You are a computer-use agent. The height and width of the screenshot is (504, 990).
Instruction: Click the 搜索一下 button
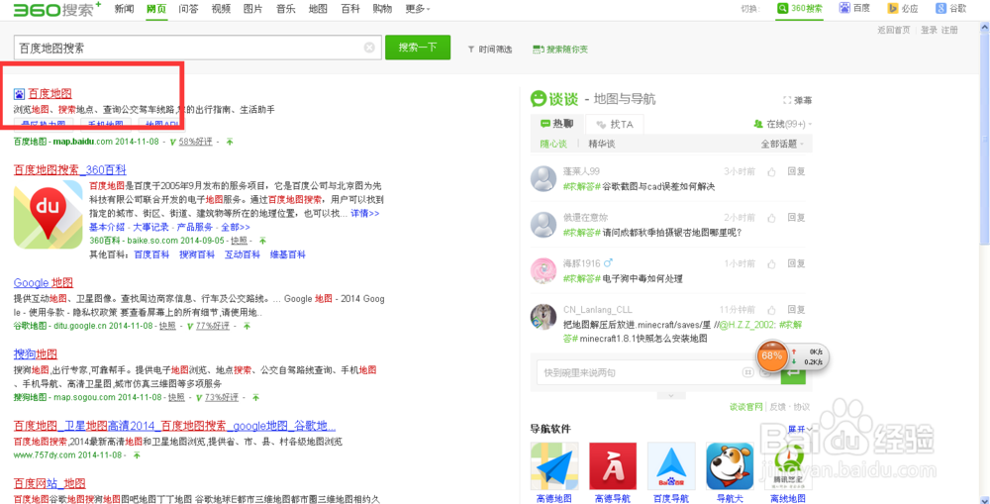point(418,48)
